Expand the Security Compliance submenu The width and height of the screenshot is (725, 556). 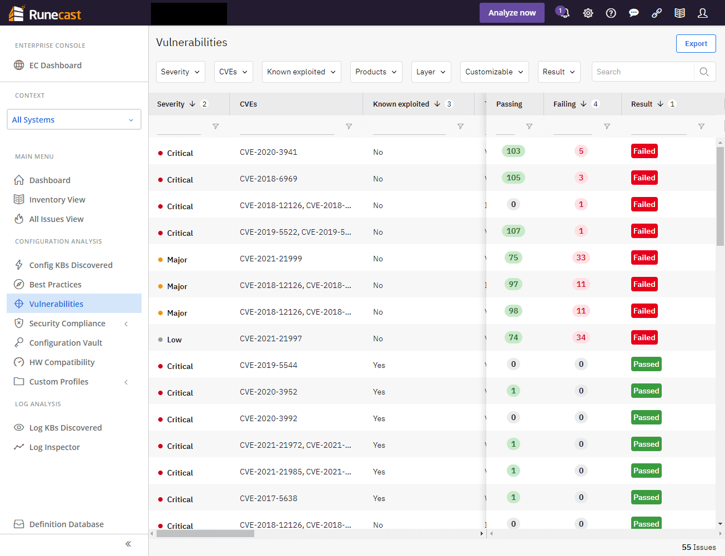click(126, 324)
